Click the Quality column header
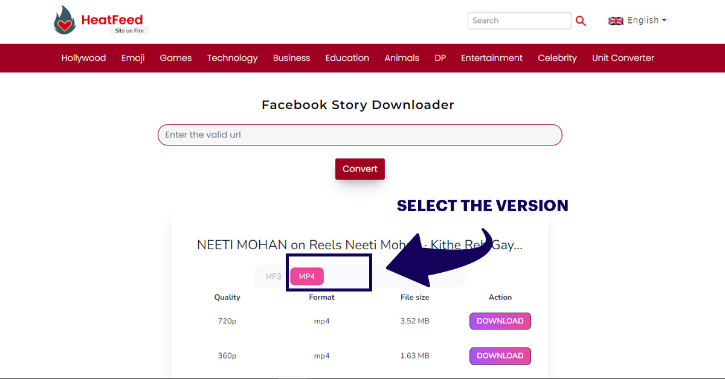The width and height of the screenshot is (725, 379). [227, 298]
